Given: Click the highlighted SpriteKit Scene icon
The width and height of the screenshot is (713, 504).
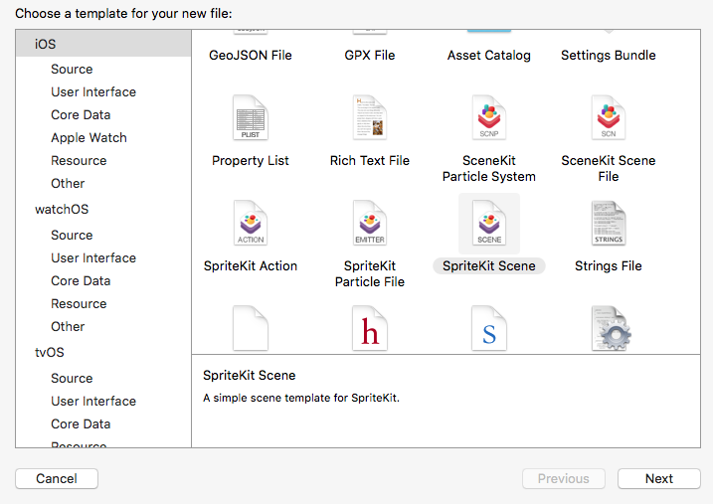Looking at the screenshot, I should (489, 223).
